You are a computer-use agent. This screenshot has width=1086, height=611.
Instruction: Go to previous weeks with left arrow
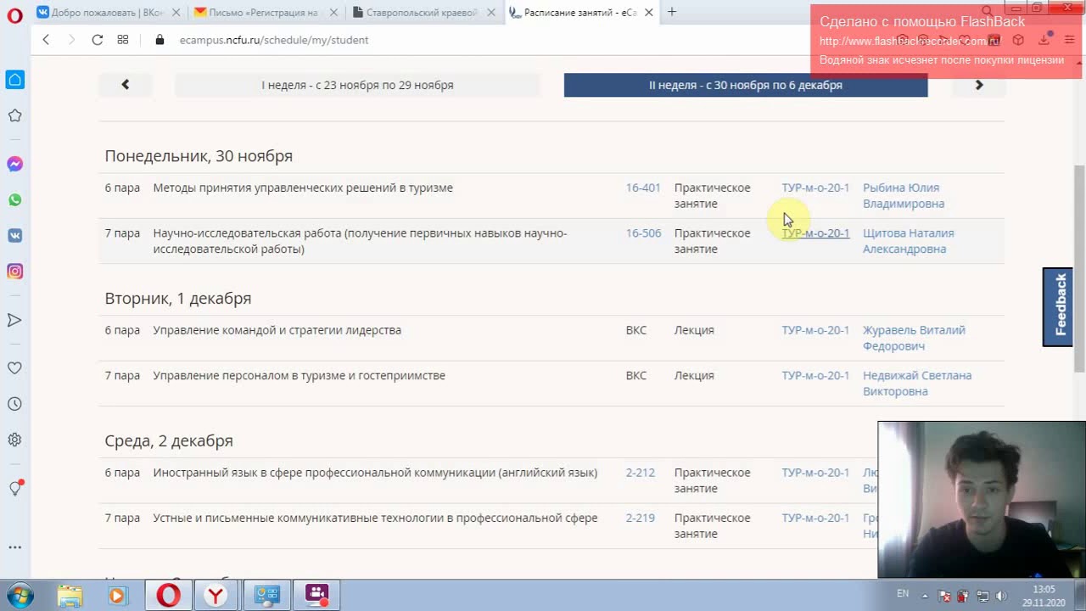[126, 85]
